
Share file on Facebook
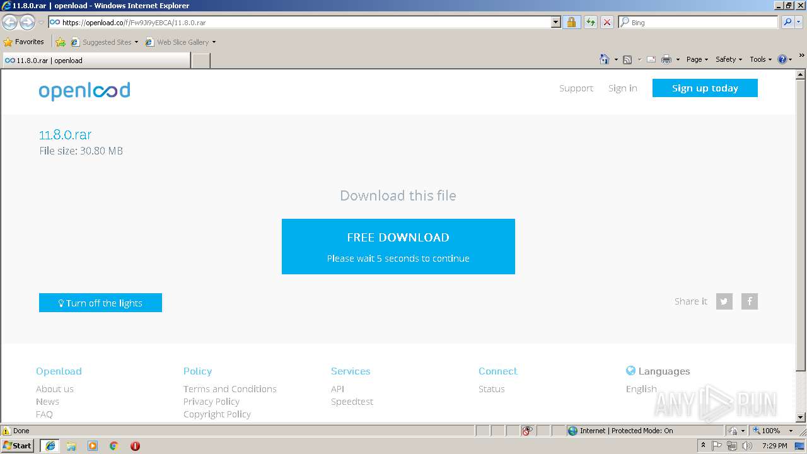click(x=750, y=301)
